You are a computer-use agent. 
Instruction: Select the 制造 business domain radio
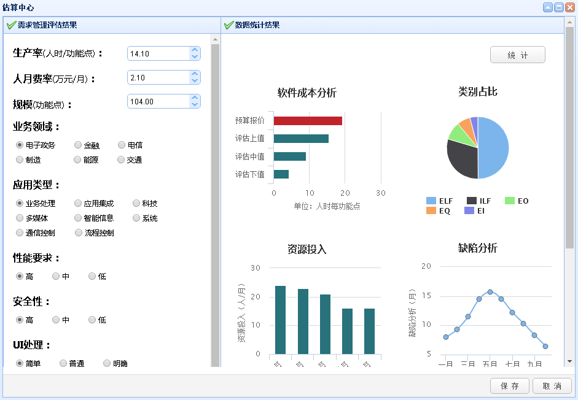coord(20,160)
